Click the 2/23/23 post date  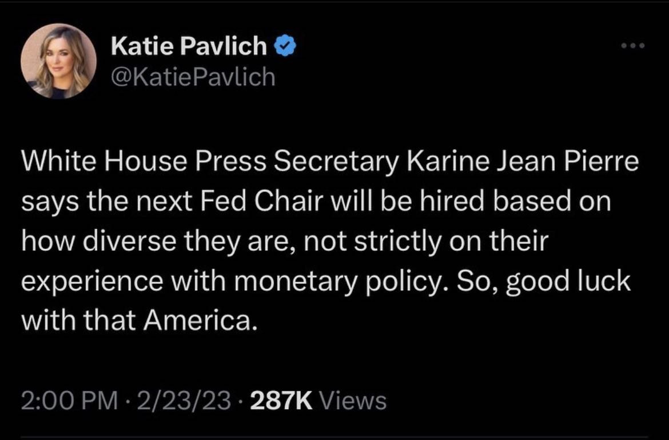click(x=184, y=401)
